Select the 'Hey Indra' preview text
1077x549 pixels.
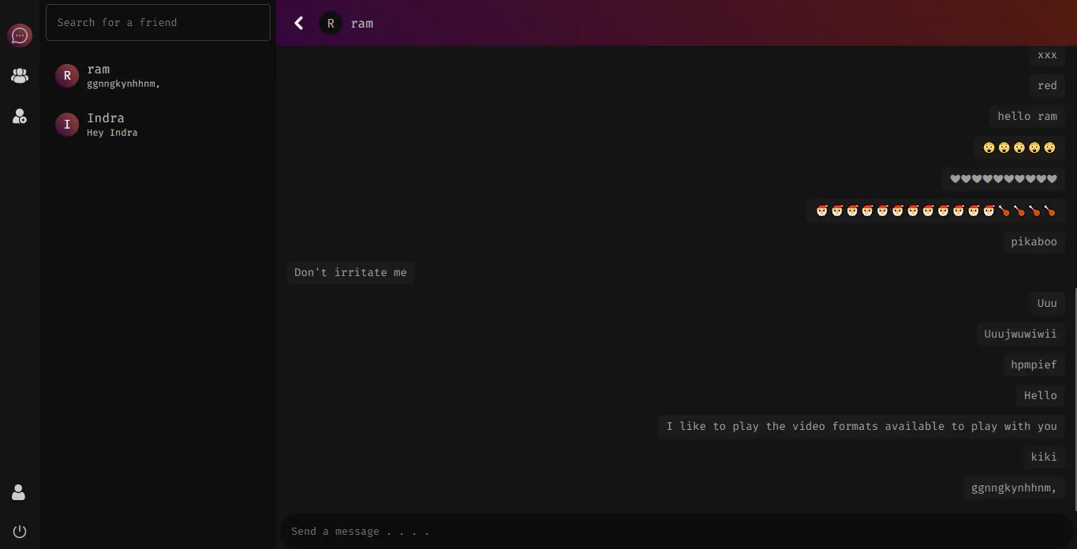[x=111, y=133]
